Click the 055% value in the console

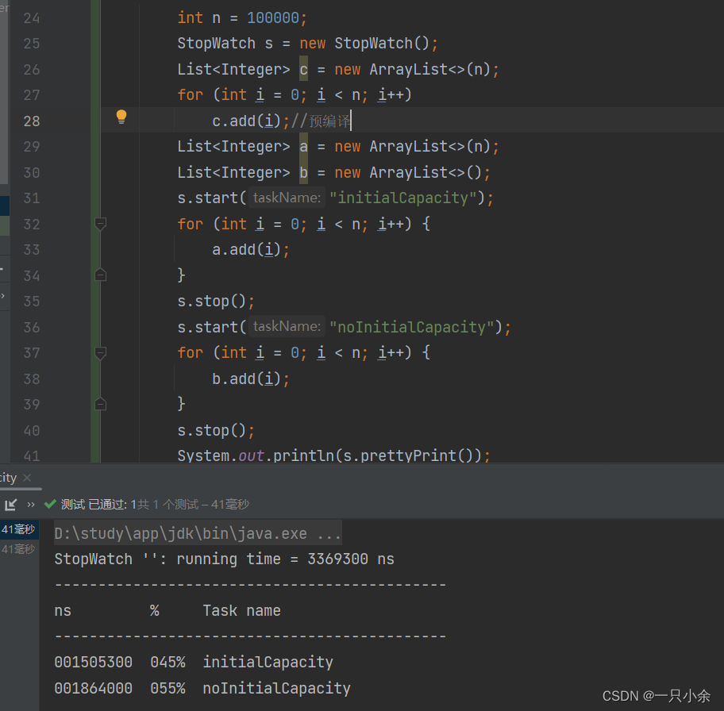[168, 688]
